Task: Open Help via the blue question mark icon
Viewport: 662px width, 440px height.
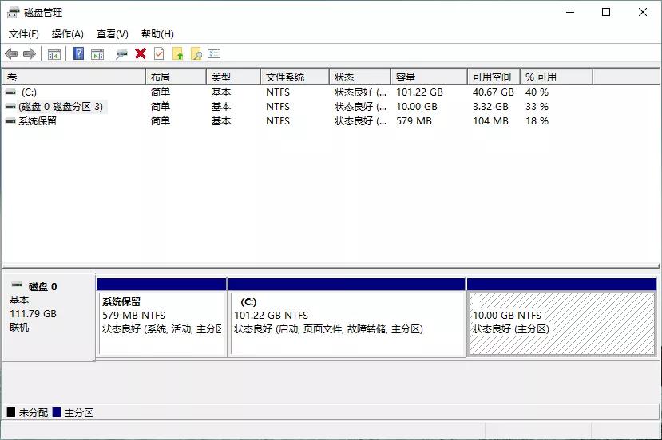Action: (x=78, y=53)
